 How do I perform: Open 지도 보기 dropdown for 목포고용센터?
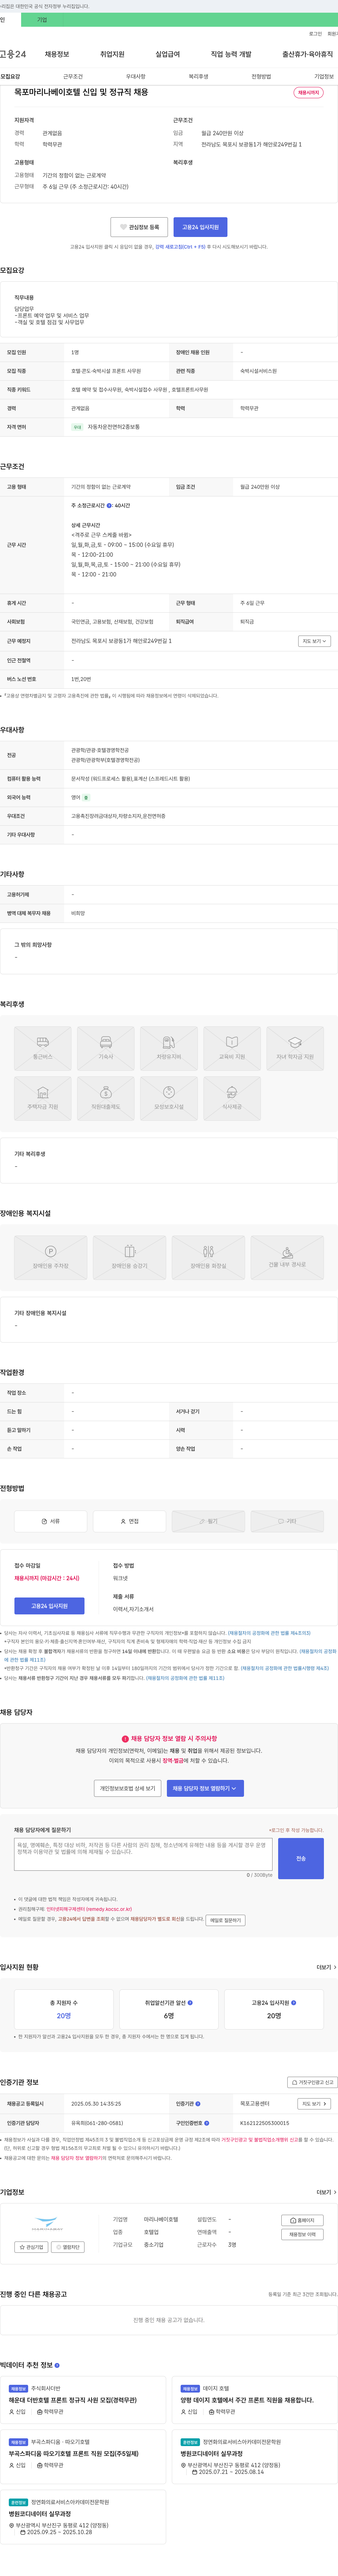[314, 2103]
